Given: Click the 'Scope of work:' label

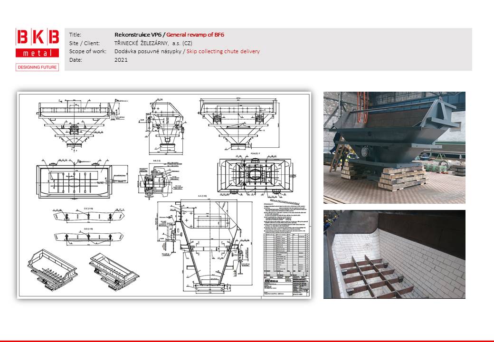Looking at the screenshot, I should 88,51.
